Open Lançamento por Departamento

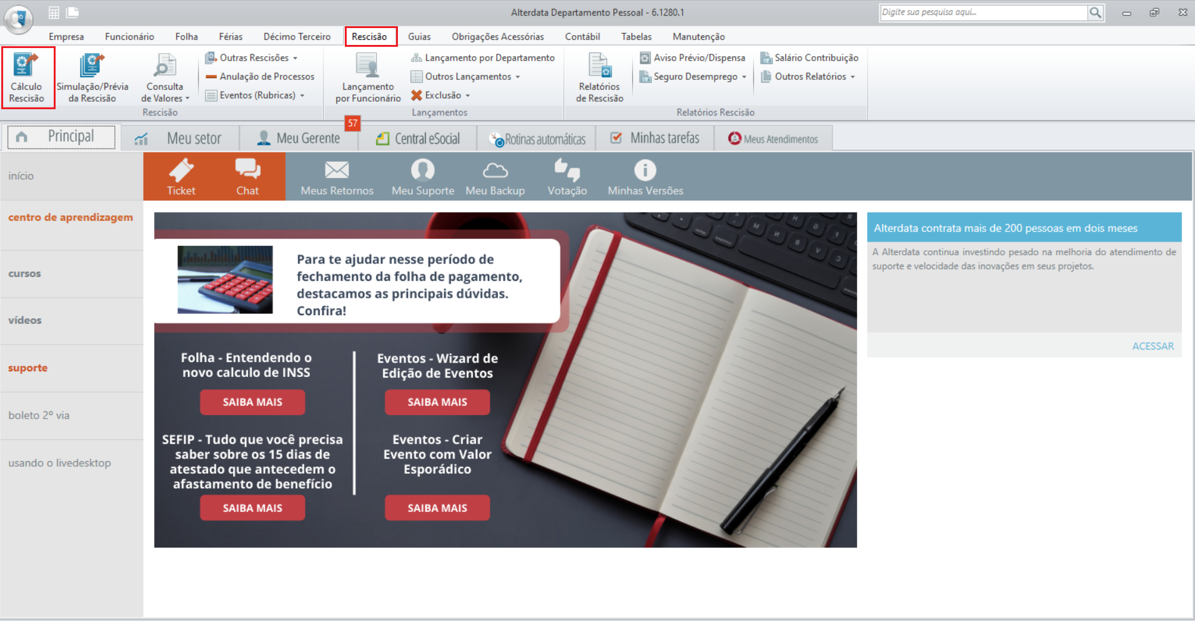(482, 57)
